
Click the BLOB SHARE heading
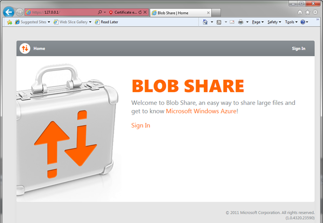coord(188,86)
